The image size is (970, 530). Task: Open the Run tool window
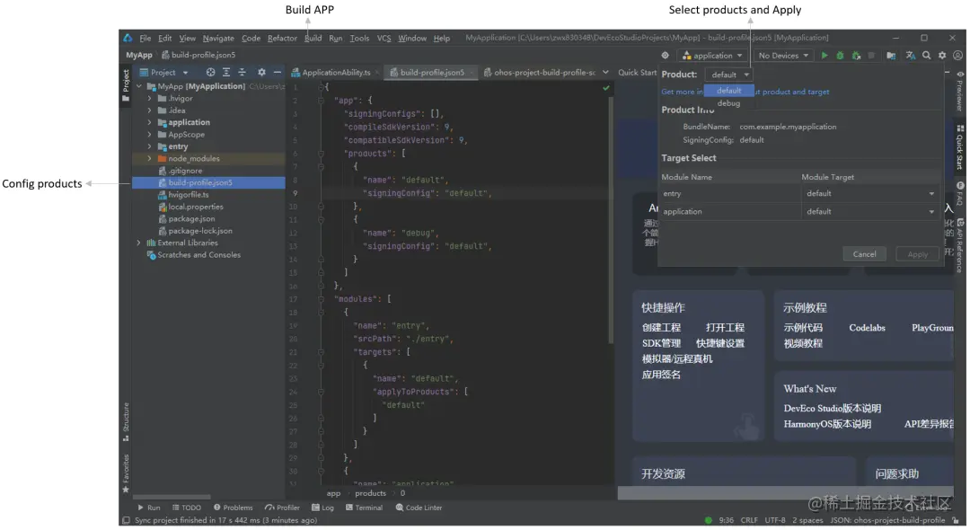click(149, 508)
